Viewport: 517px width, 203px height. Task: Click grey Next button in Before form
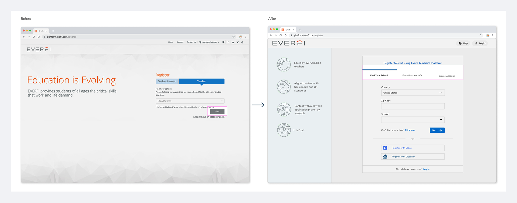coord(217,111)
